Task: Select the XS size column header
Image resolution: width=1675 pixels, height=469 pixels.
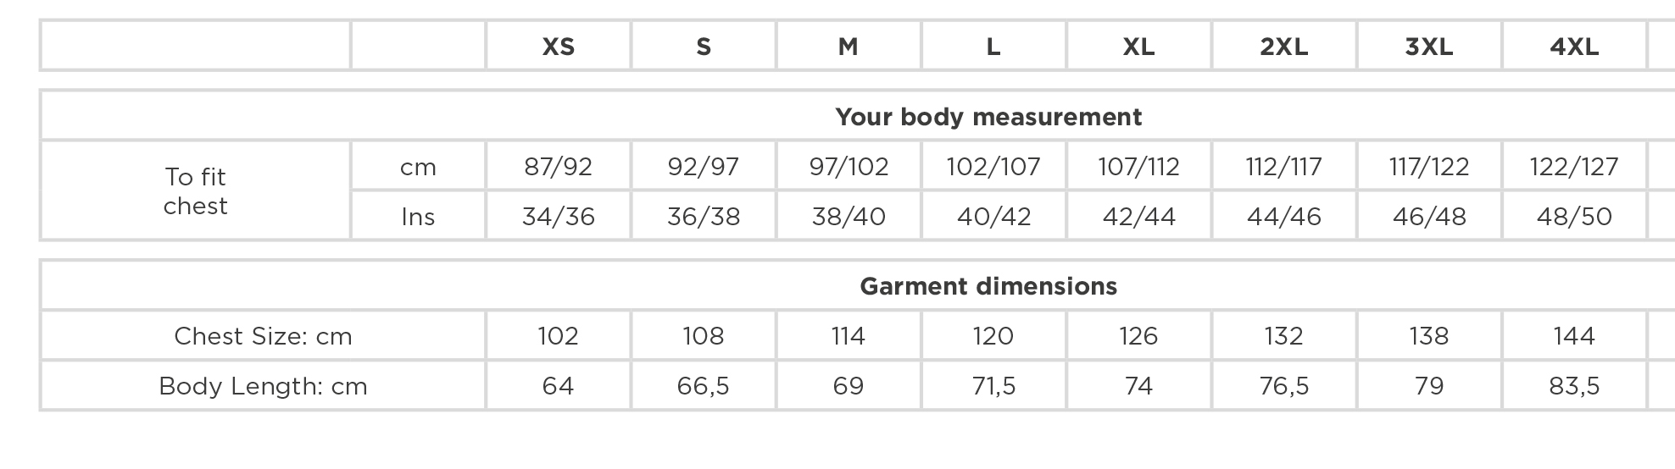Action: (x=559, y=46)
